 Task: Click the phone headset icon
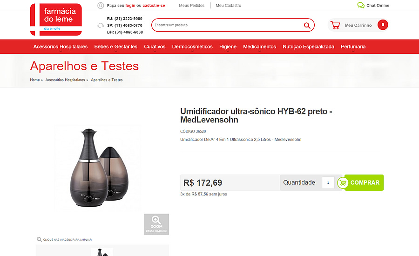coord(101,26)
